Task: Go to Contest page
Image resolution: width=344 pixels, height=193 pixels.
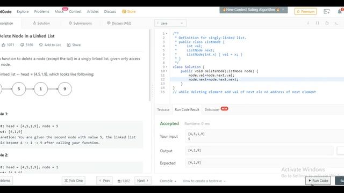Action: point(75,12)
